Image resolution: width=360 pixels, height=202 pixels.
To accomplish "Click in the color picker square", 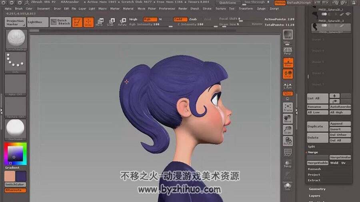I will (x=15, y=154).
